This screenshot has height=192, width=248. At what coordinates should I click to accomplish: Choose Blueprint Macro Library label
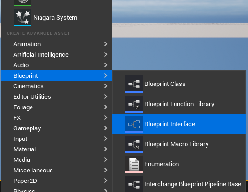coord(176,144)
